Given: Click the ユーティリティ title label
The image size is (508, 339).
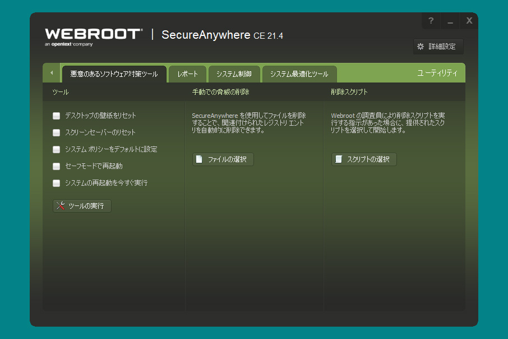Looking at the screenshot, I should 437,73.
